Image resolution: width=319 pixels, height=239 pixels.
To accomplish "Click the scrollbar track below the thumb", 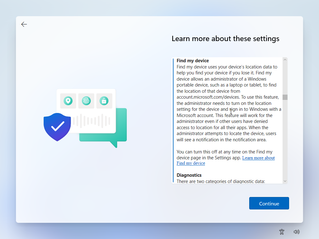I will pyautogui.click(x=285, y=140).
